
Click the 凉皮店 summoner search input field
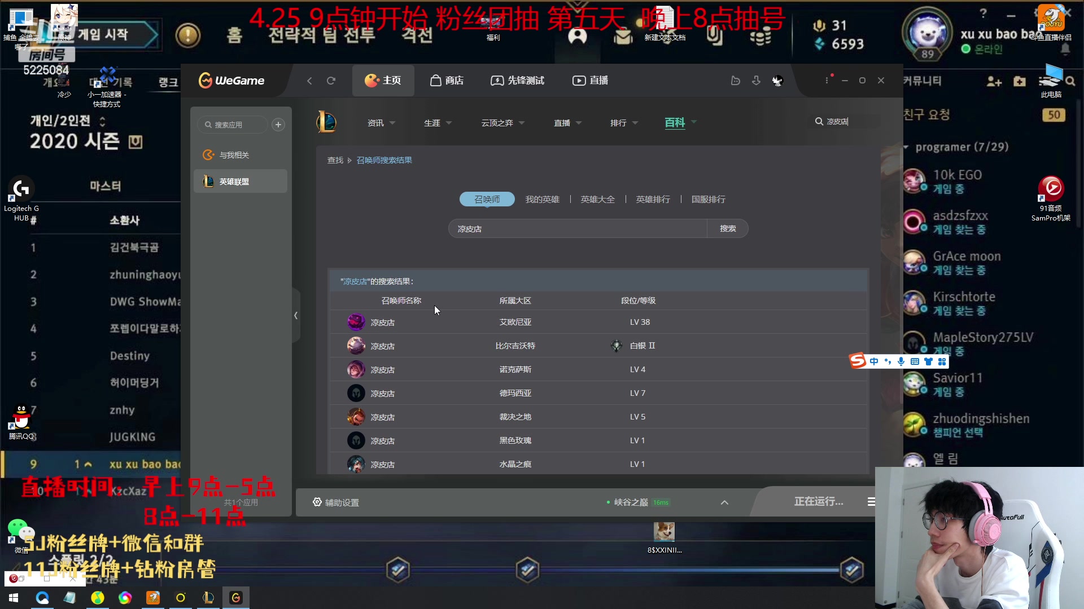pos(577,228)
